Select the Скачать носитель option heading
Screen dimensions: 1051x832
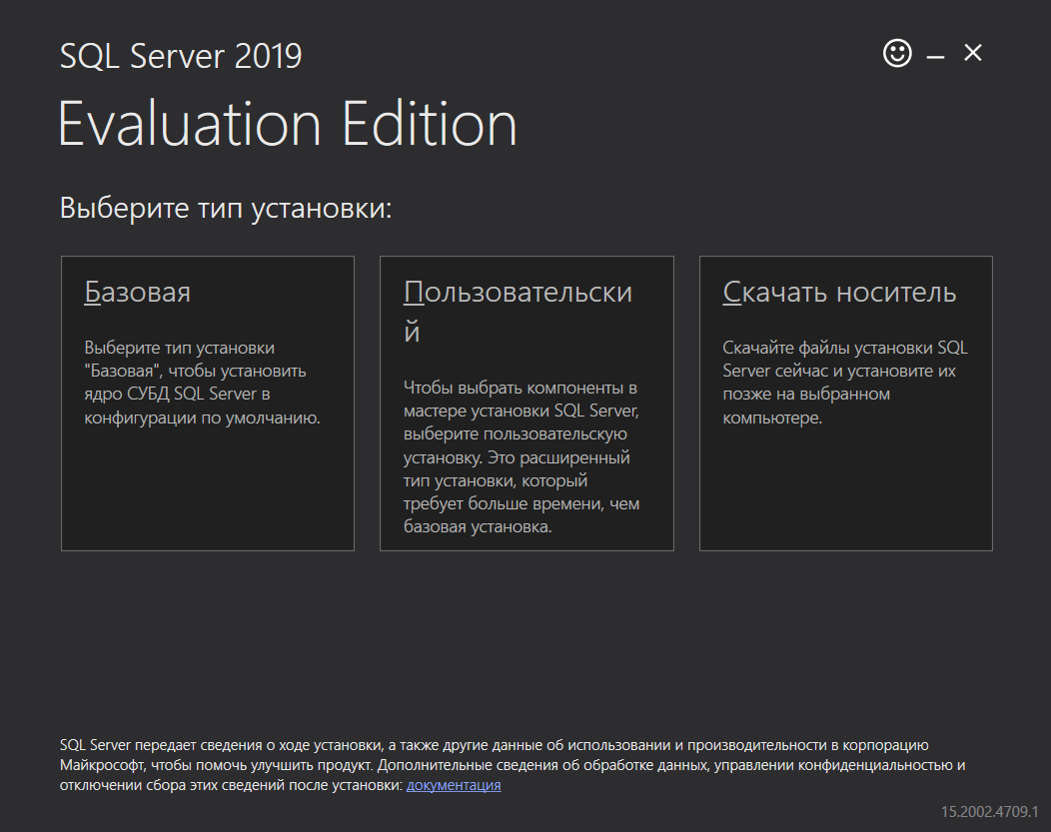tap(839, 293)
